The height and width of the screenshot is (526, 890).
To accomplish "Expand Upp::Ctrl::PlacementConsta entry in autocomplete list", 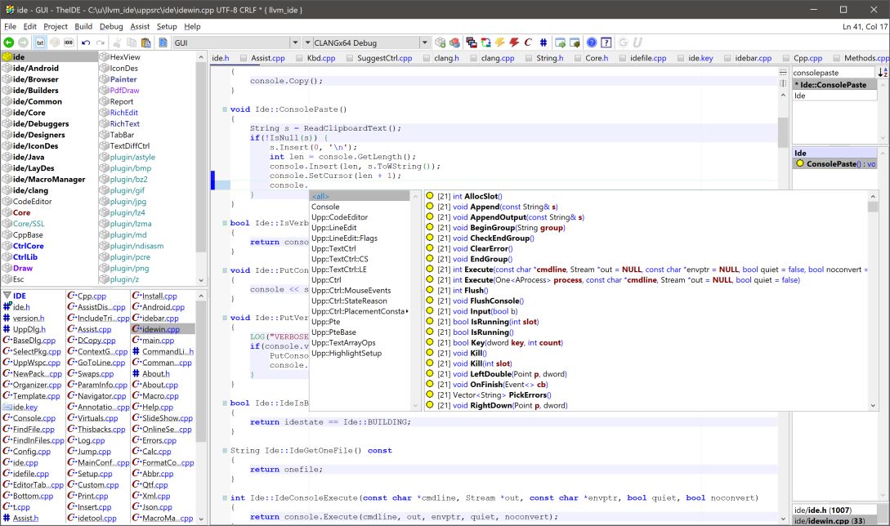I will [360, 311].
